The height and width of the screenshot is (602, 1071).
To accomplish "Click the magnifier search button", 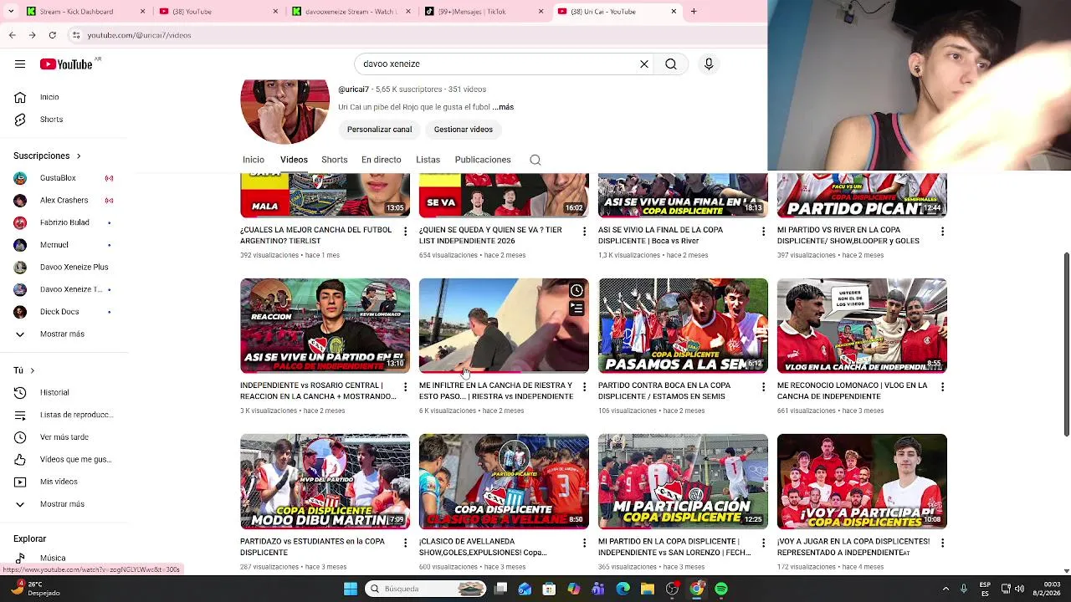I will [x=671, y=64].
